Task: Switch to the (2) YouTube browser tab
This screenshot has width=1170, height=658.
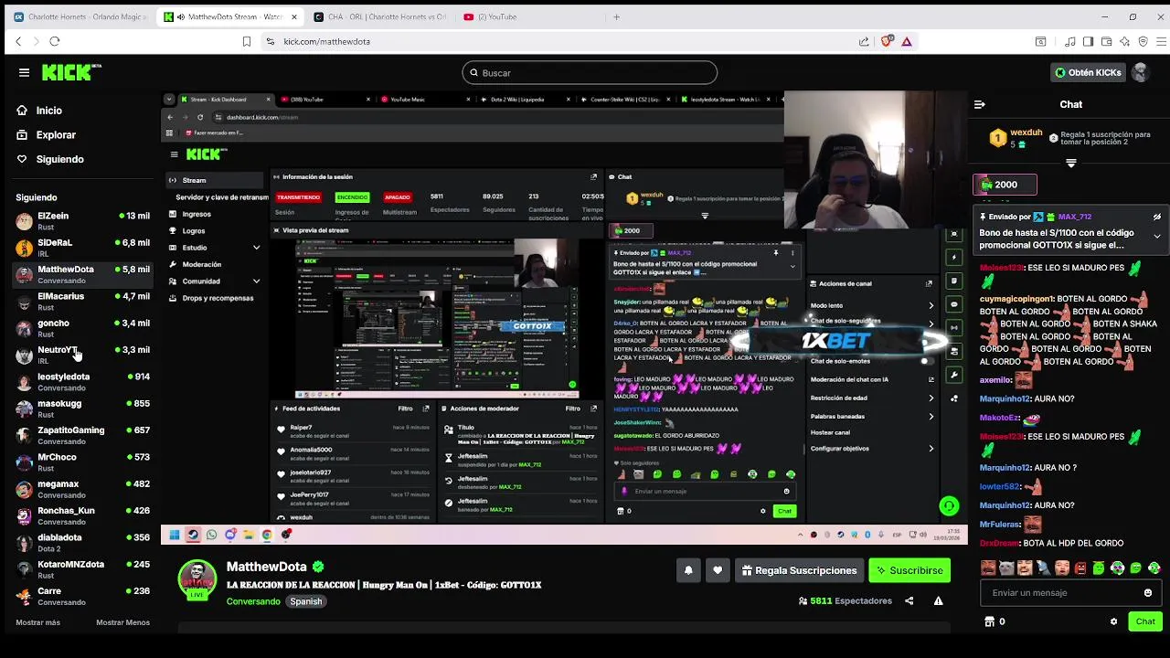Action: point(530,16)
